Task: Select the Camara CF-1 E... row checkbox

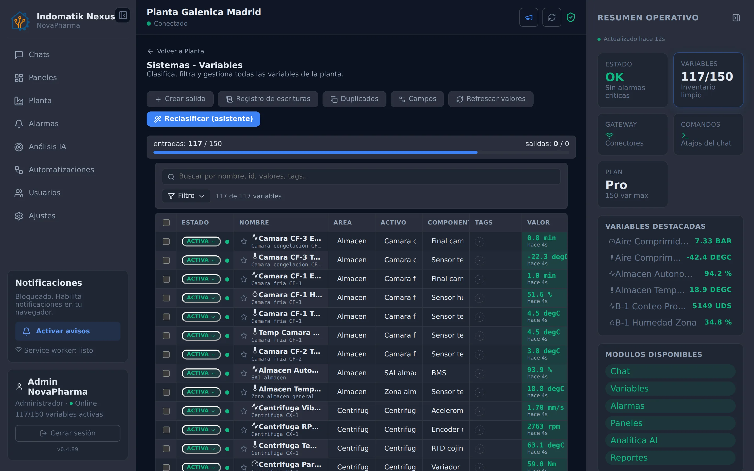Action: (166, 279)
